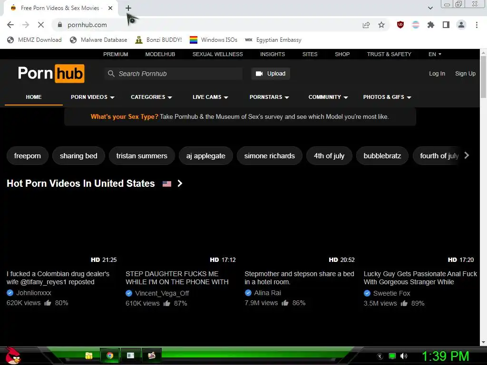This screenshot has width=487, height=365.
Task: Open the volume tray icon
Action: click(403, 356)
